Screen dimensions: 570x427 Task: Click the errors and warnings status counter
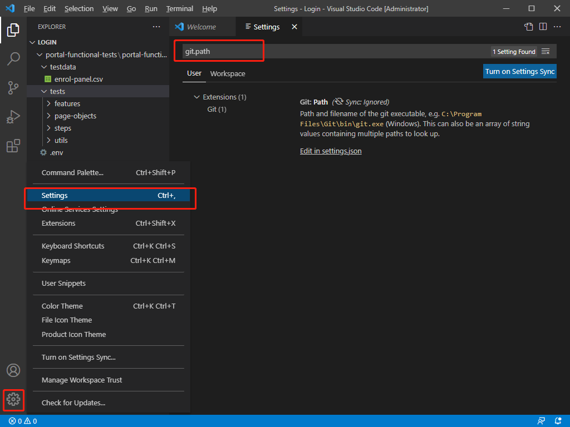coord(21,421)
